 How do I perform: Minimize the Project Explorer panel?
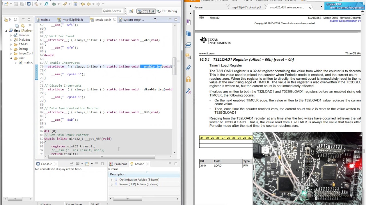[23, 19]
